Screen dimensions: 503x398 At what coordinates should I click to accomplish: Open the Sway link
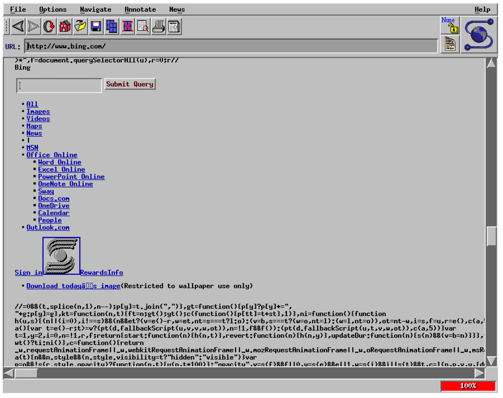[x=46, y=191]
